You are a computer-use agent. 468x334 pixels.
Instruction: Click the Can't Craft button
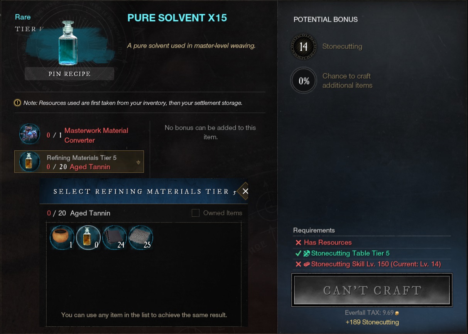[372, 290]
